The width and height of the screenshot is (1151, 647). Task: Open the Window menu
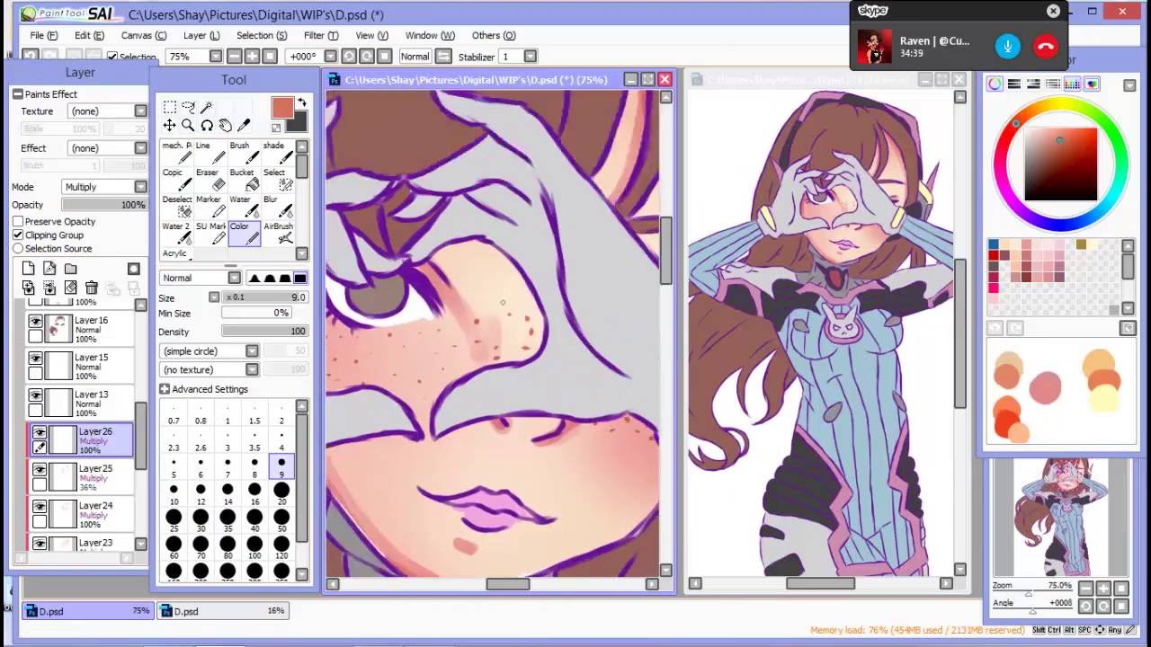pos(430,35)
